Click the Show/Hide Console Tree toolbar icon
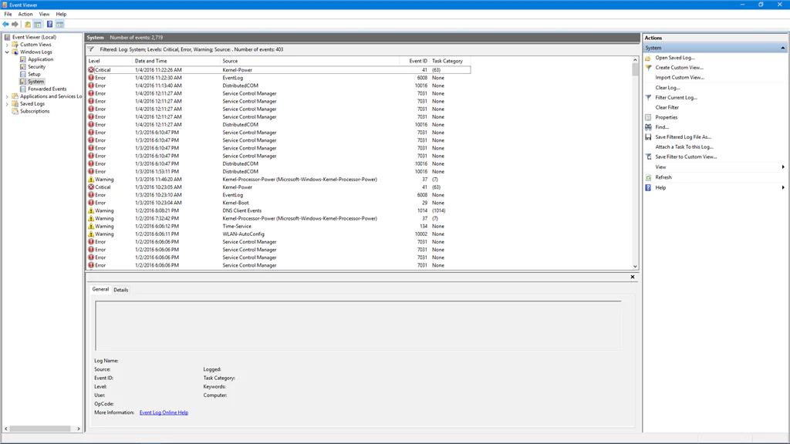This screenshot has width=790, height=444. click(39, 24)
